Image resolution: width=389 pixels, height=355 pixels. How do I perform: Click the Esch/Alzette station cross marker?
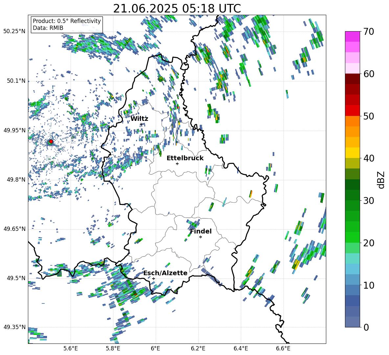(153, 278)
